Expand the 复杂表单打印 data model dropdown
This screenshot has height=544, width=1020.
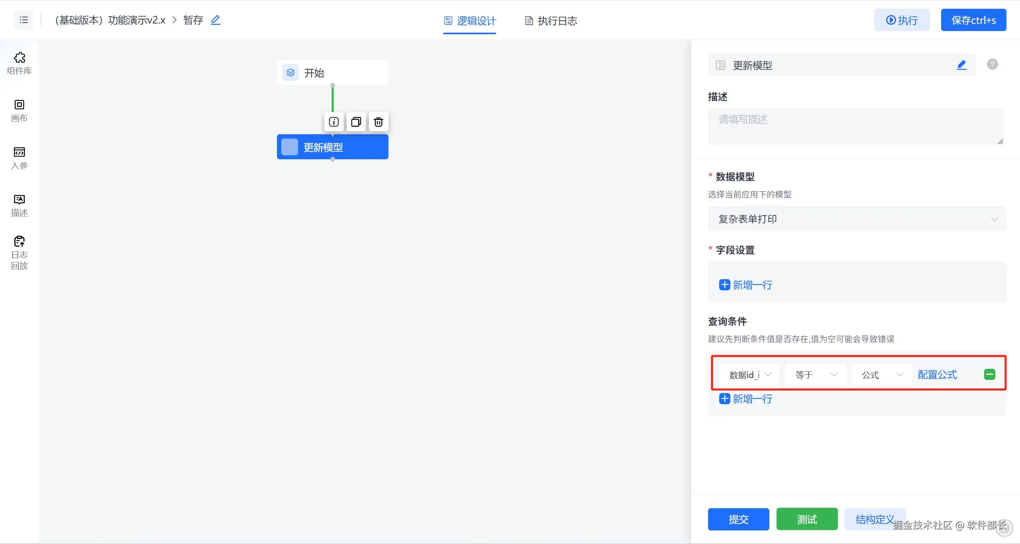(857, 219)
